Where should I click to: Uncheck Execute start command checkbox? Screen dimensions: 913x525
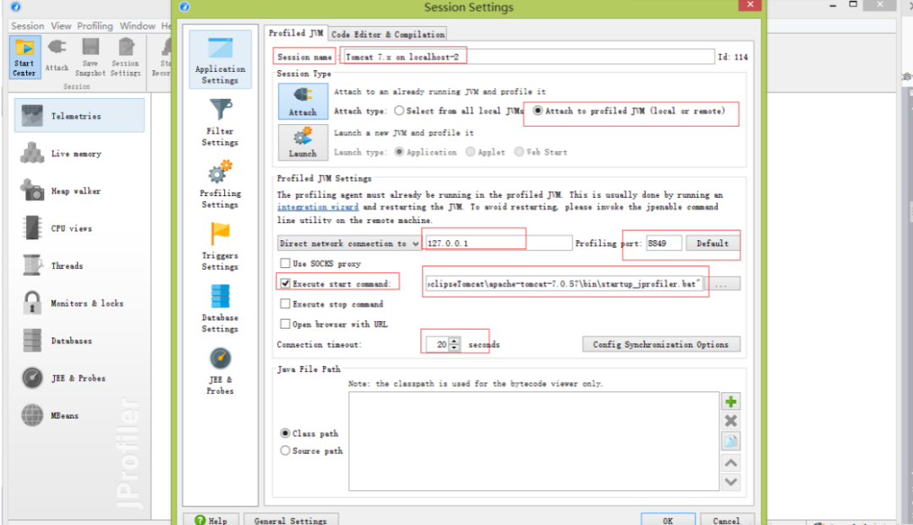pos(286,283)
